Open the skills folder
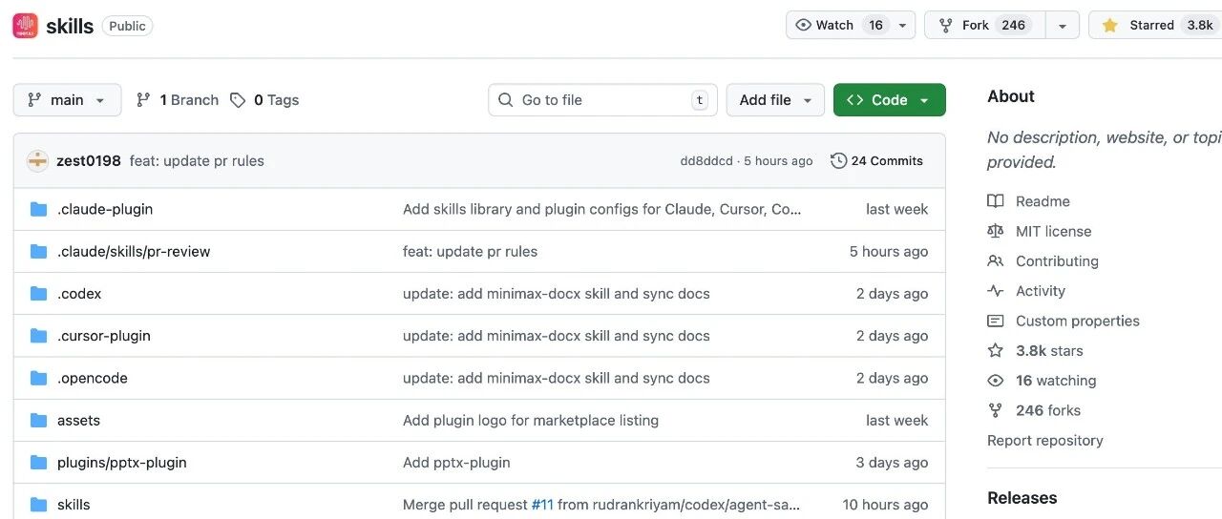The width and height of the screenshot is (1222, 519). pyautogui.click(x=74, y=505)
